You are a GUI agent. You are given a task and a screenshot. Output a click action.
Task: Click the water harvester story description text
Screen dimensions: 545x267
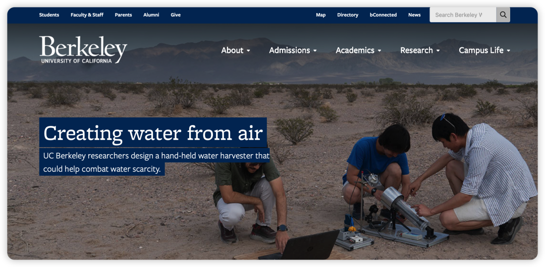154,162
